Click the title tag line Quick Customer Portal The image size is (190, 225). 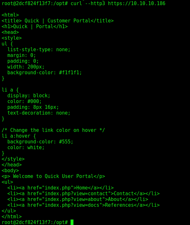click(x=57, y=21)
